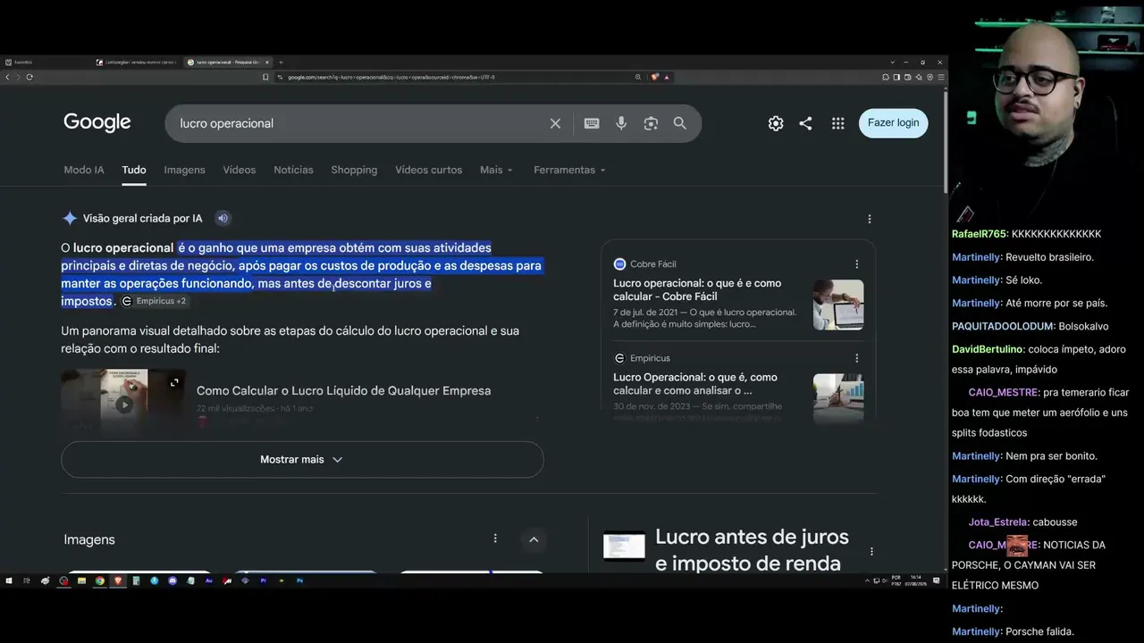Viewport: 1144px width, 643px height.
Task: Open Photoshop from the taskbar
Action: point(300,580)
